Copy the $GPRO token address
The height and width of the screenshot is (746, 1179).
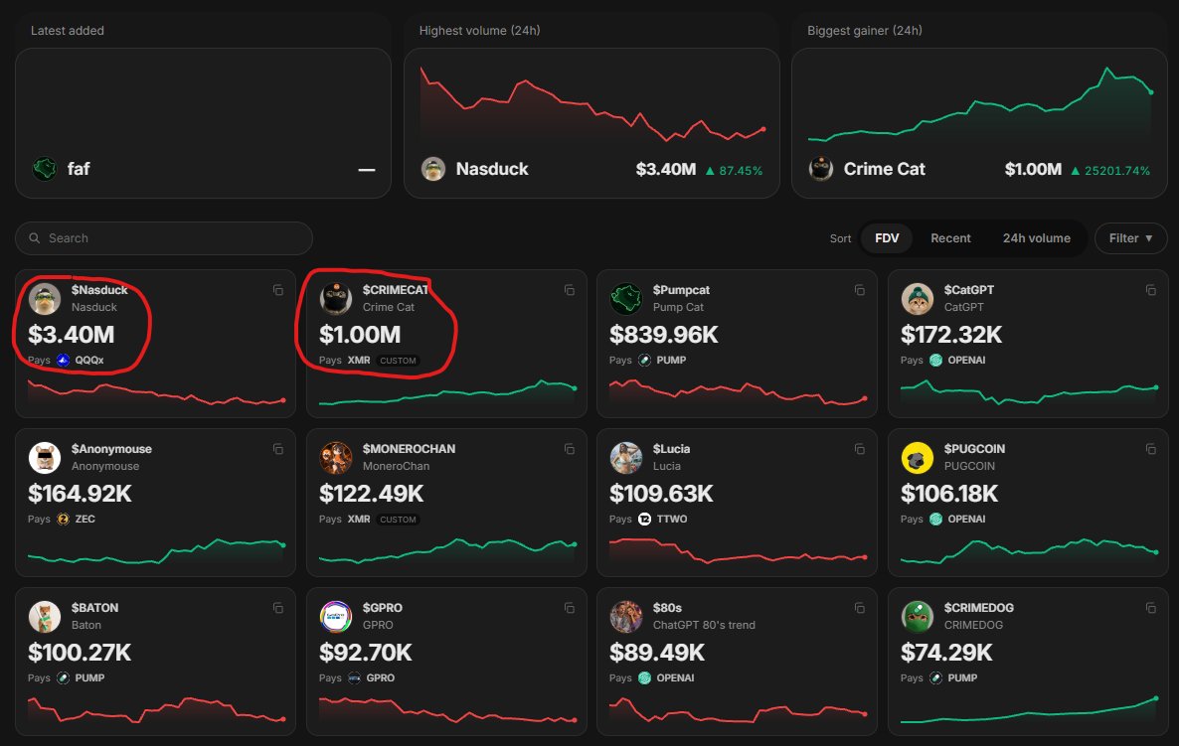click(570, 608)
